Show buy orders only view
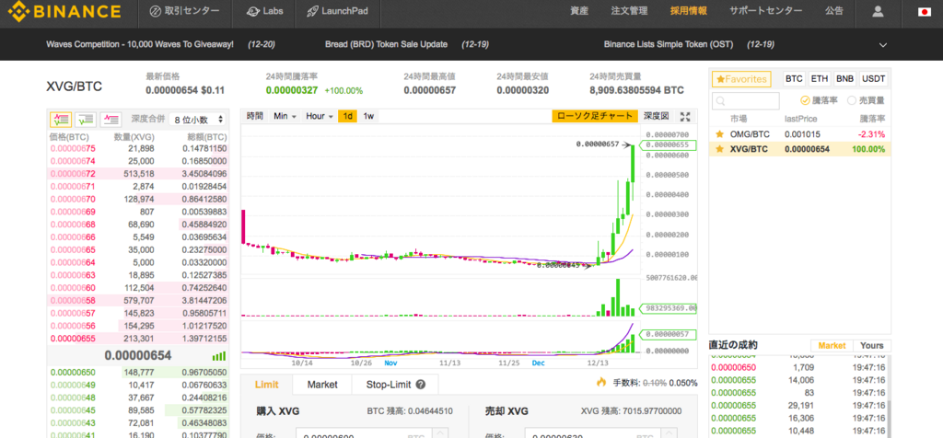 (x=86, y=119)
